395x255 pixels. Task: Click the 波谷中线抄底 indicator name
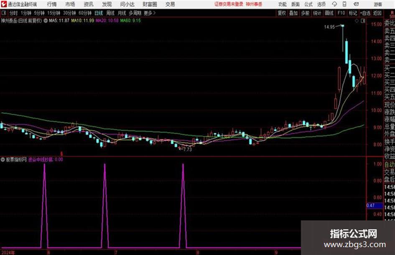tap(41, 160)
